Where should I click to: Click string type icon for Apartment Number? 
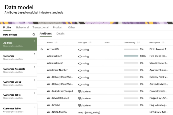[x=80, y=70]
